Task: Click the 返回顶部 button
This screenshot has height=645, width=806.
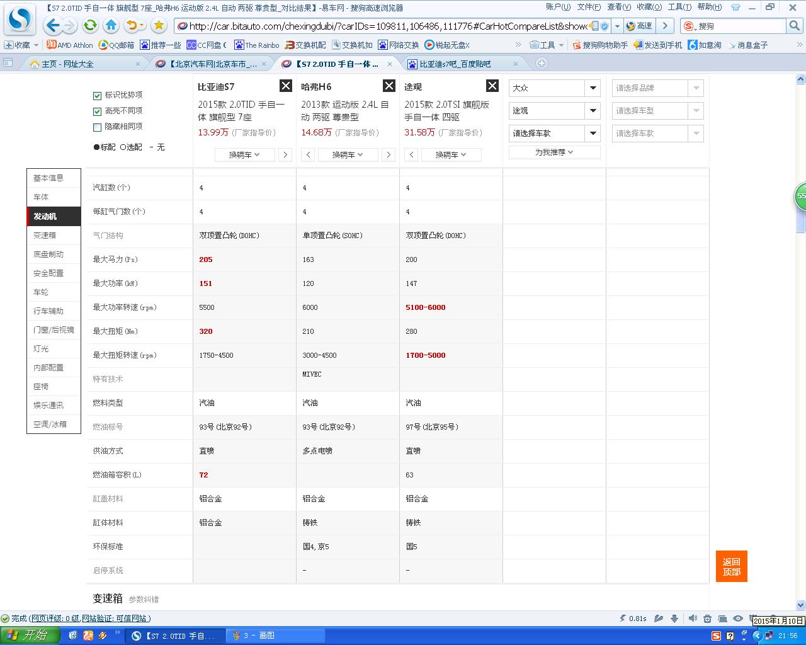Action: [x=732, y=566]
